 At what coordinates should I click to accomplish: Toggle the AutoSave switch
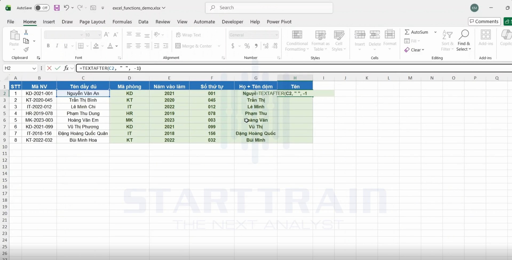(x=42, y=8)
